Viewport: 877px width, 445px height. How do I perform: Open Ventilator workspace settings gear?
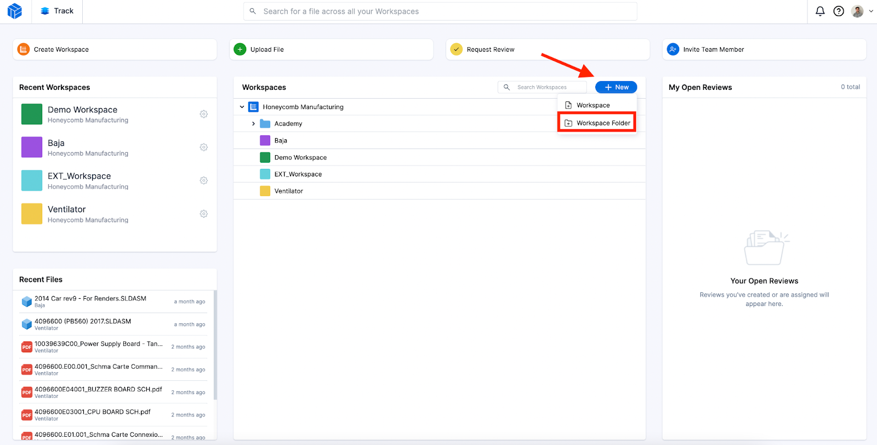point(204,214)
